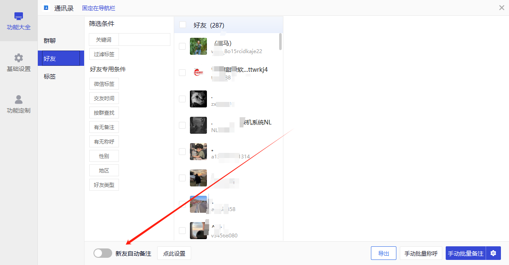Open 功能定制 person icon in sidebar
Viewport: 509px width, 265px height.
tap(19, 99)
